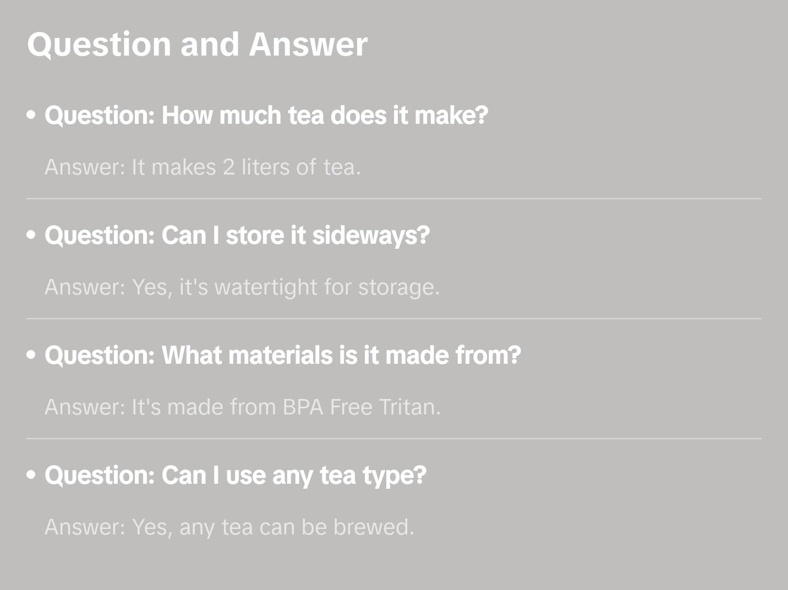Click the 'Question and Answer' heading
Screen dimensions: 788x590
pos(197,44)
